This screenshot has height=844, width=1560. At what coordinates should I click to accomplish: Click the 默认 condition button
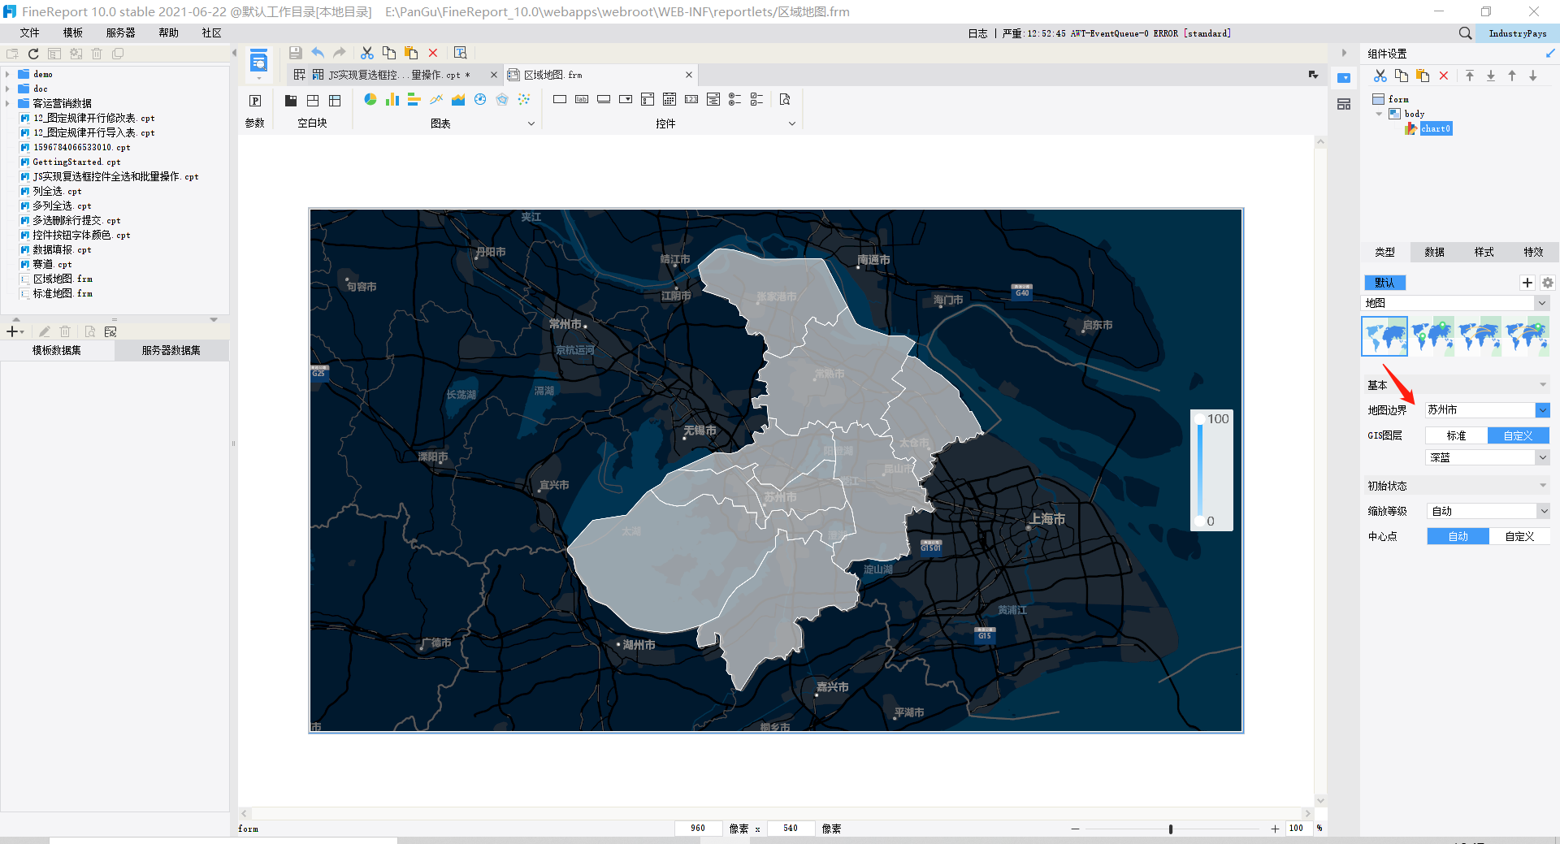tap(1384, 283)
